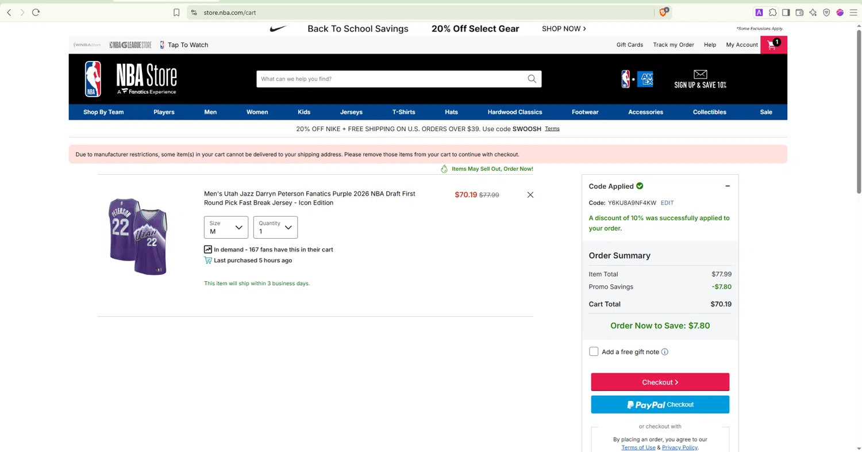Open the extensions puzzle icon
This screenshot has width=862, height=452.
tap(773, 13)
